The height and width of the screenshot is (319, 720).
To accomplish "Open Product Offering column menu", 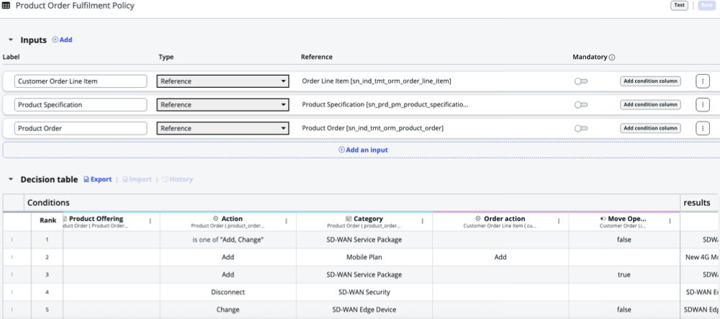I will click(x=150, y=221).
